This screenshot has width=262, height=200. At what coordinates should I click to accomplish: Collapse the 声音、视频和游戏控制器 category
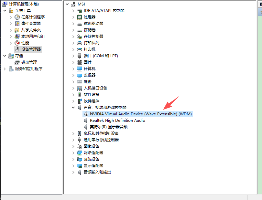click(73, 108)
